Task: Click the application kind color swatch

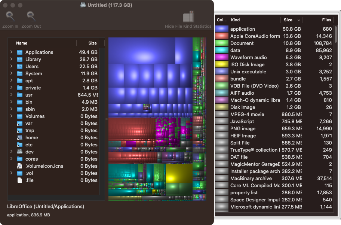Action: coord(221,29)
